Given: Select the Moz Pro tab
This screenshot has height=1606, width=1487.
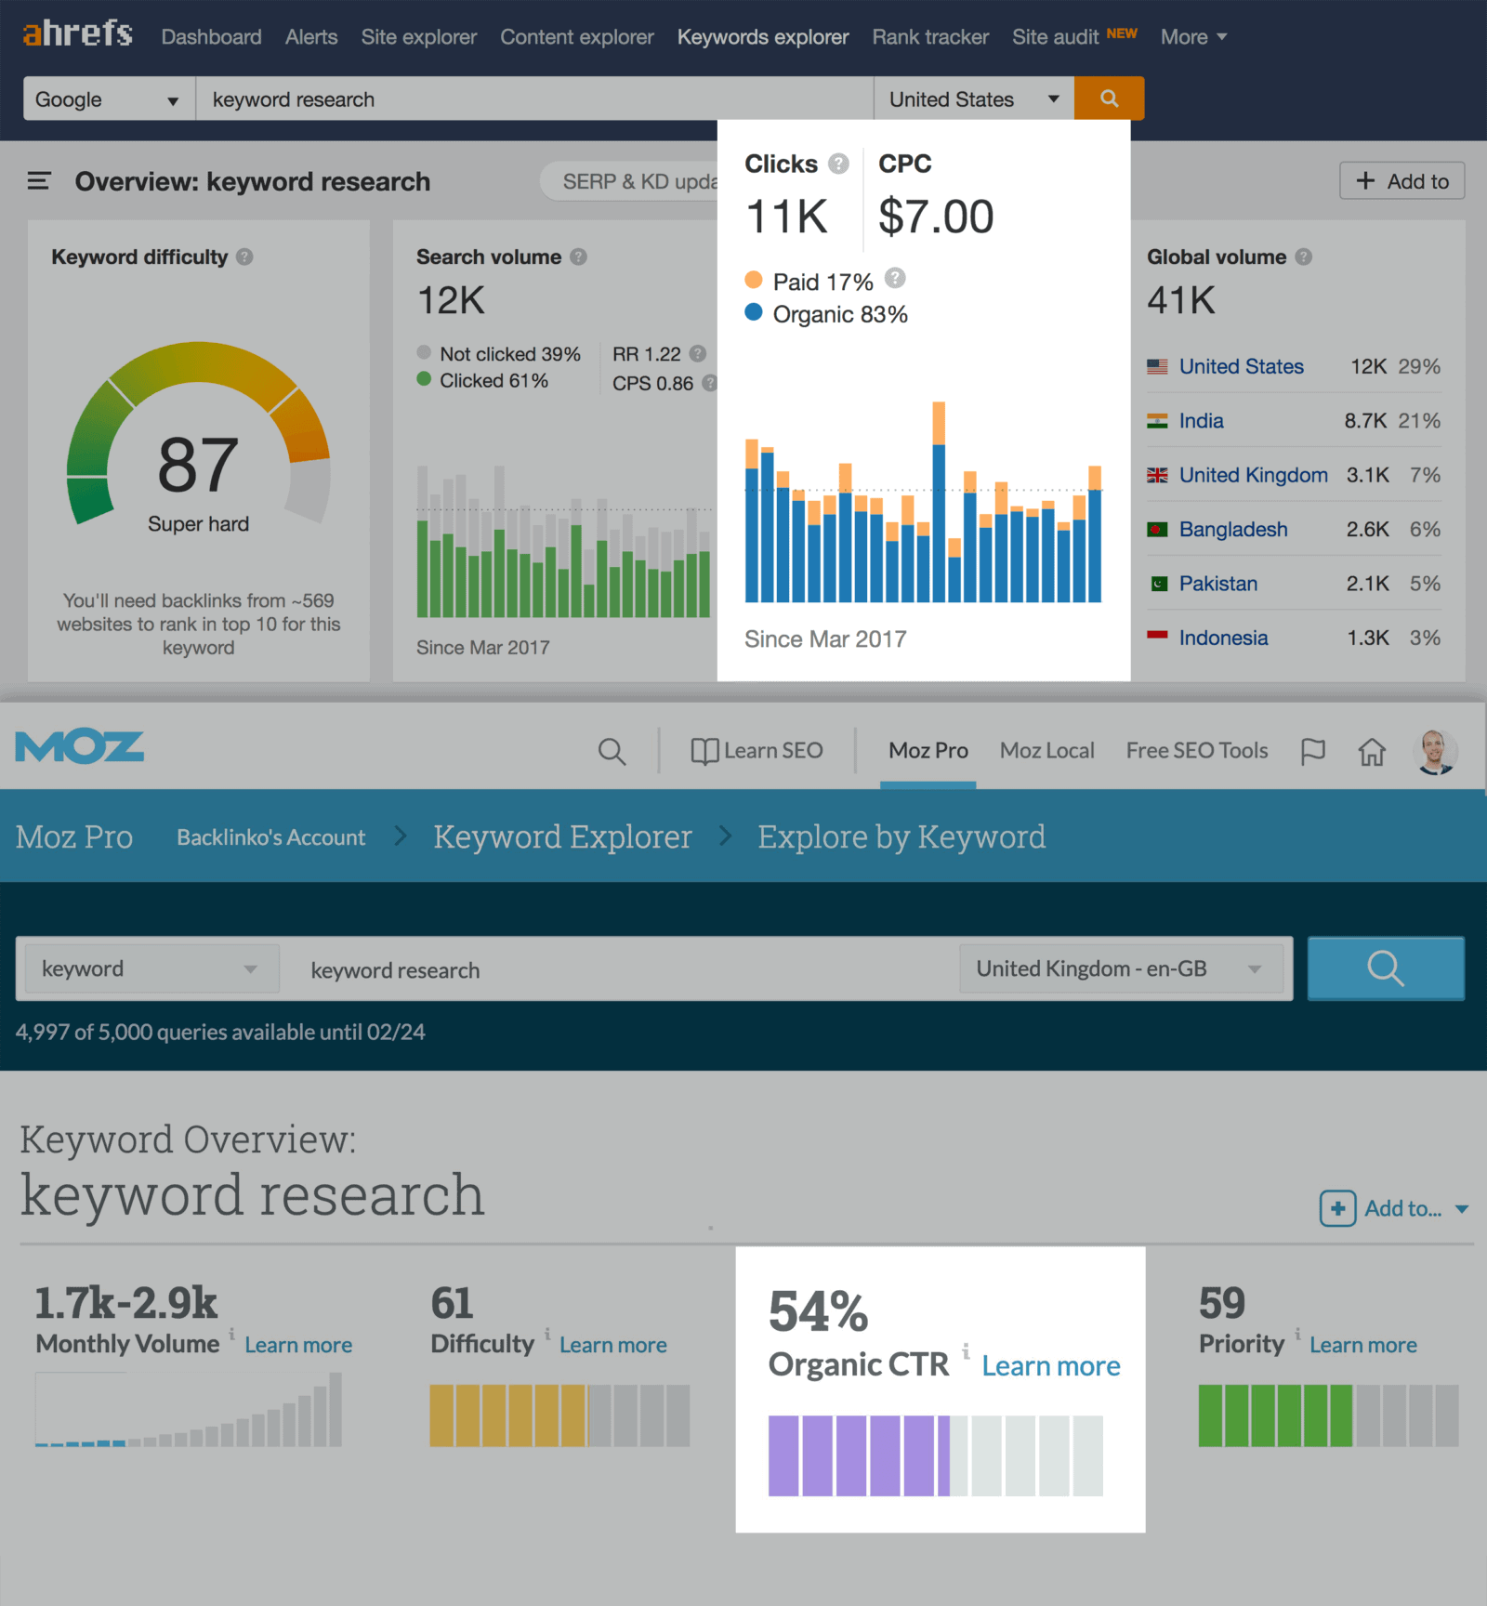Looking at the screenshot, I should point(928,750).
